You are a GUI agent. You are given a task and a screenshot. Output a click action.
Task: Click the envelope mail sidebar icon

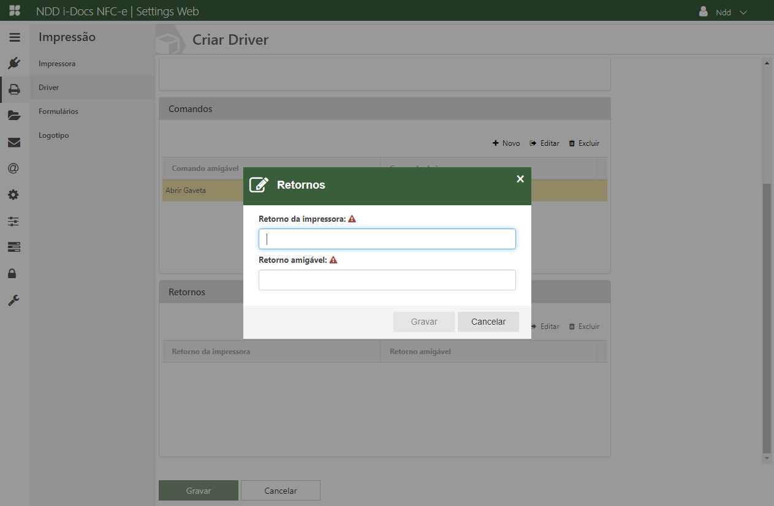point(14,142)
